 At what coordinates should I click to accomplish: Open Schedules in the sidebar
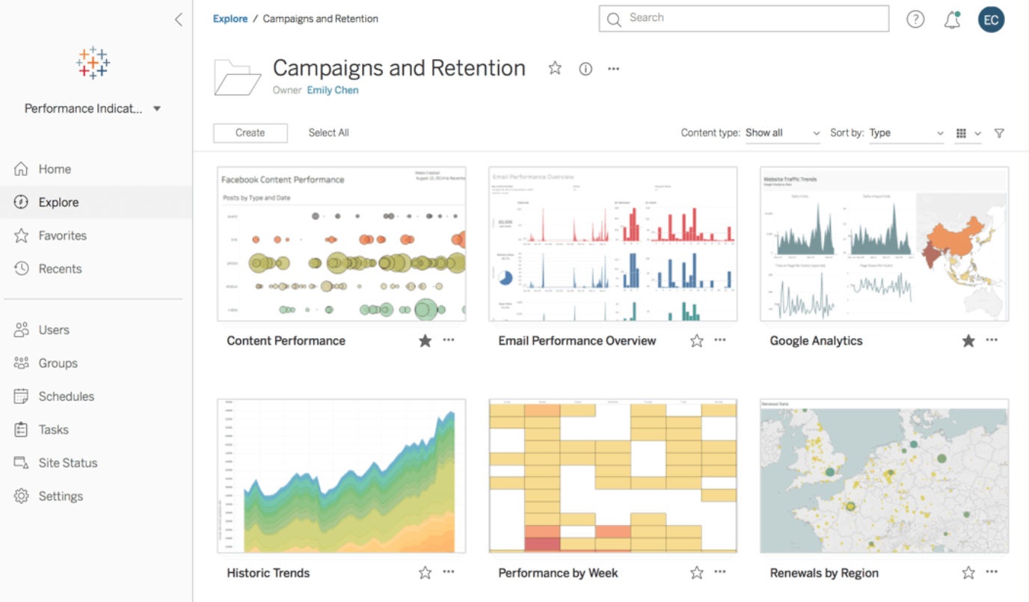click(66, 396)
